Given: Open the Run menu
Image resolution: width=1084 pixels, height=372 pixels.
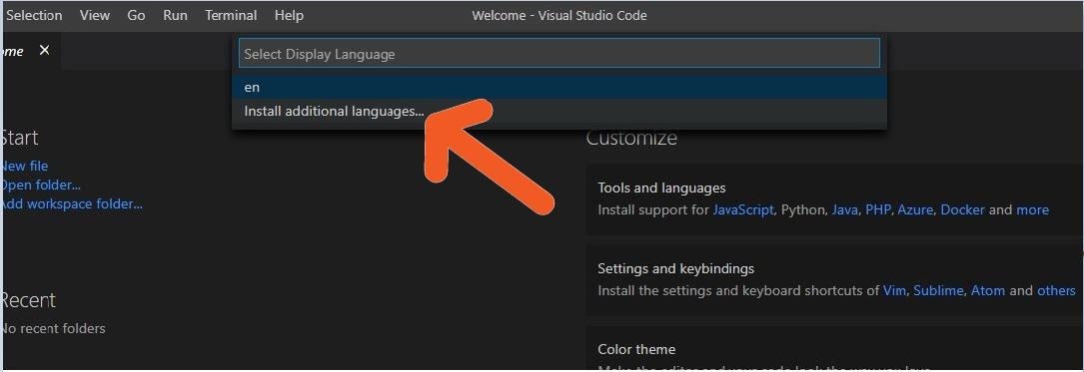Looking at the screenshot, I should coord(175,15).
